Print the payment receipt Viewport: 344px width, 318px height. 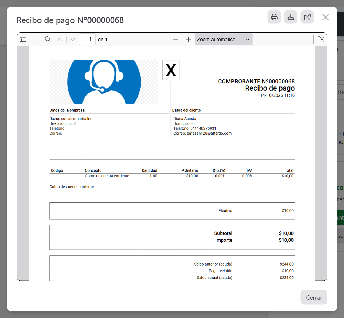pyautogui.click(x=274, y=17)
